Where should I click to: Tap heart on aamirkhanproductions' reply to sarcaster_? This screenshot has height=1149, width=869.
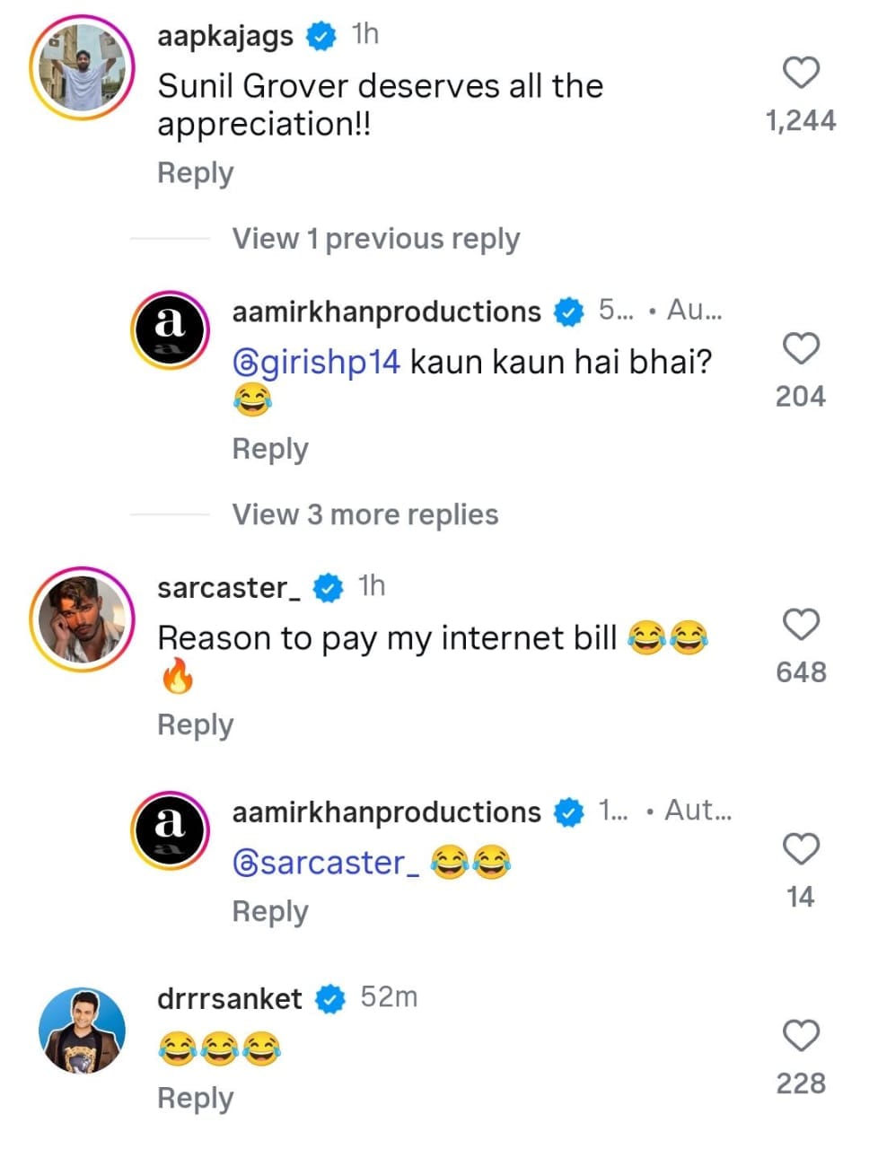point(801,849)
